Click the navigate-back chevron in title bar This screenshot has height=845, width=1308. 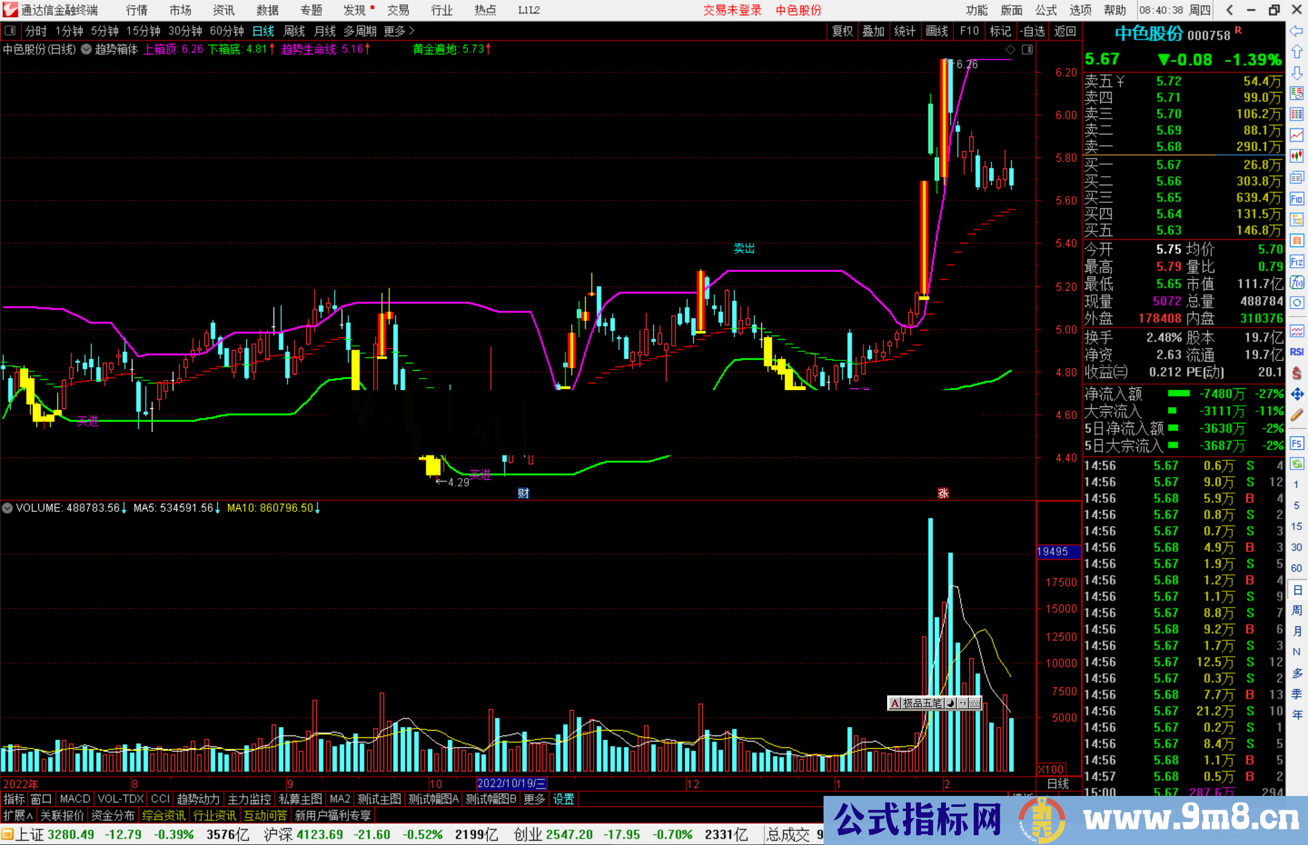tap(1229, 10)
